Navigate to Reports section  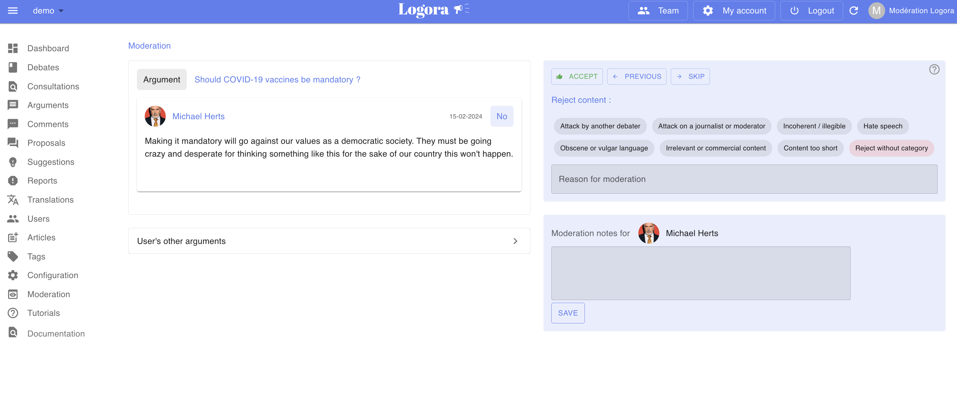click(x=42, y=181)
